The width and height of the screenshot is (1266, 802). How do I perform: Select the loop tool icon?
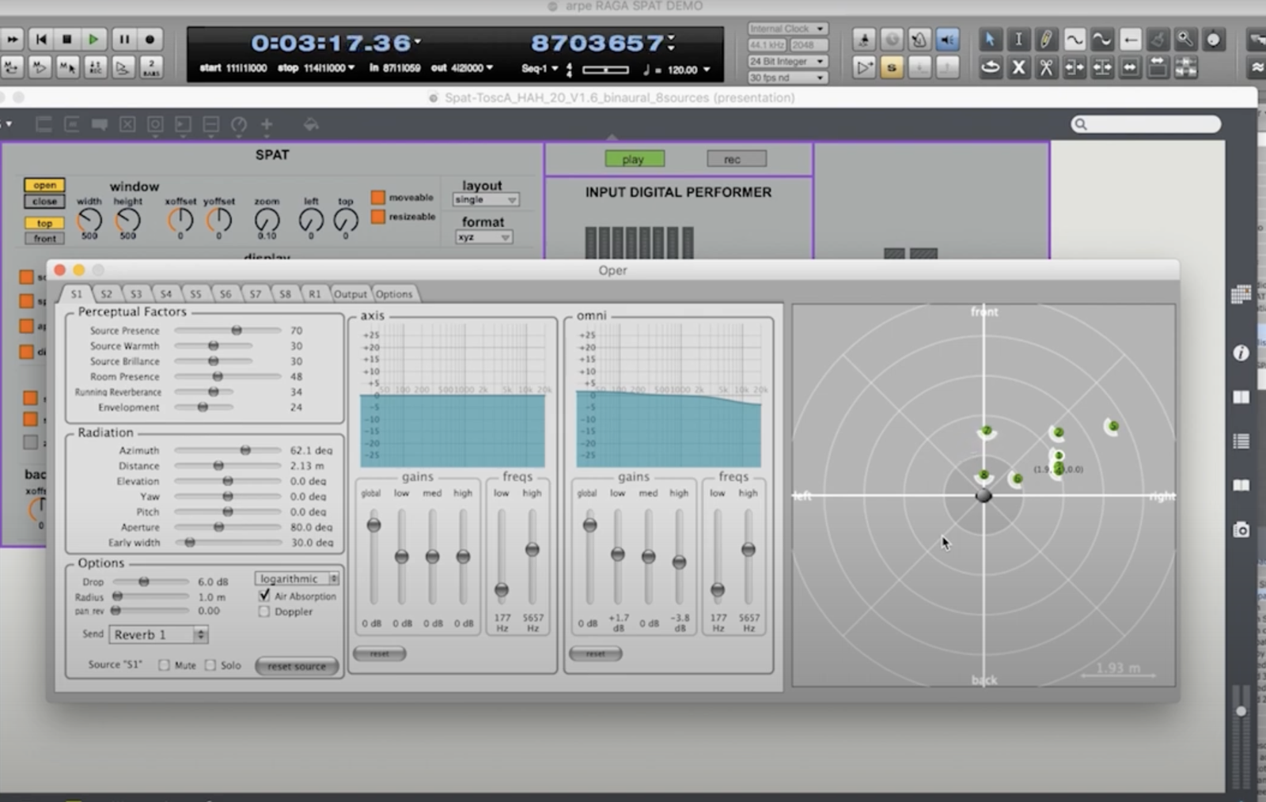990,67
